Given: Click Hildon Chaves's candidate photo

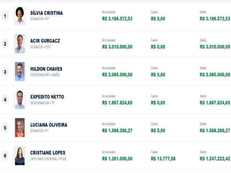Looking at the screenshot, I should 20,72.
